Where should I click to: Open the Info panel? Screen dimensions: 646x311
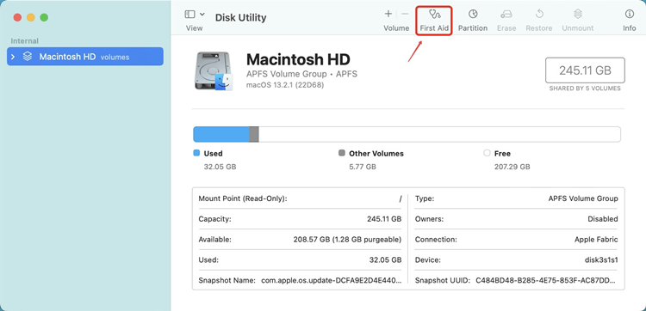pyautogui.click(x=629, y=21)
